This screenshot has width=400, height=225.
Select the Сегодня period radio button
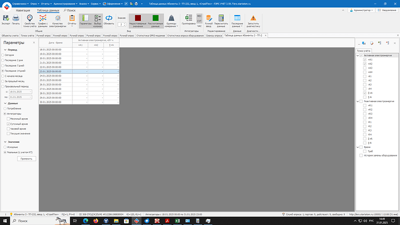(x=3, y=55)
